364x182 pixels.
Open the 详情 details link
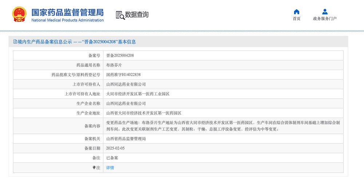pos(110,167)
